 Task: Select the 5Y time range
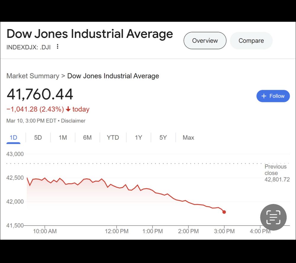pos(163,138)
